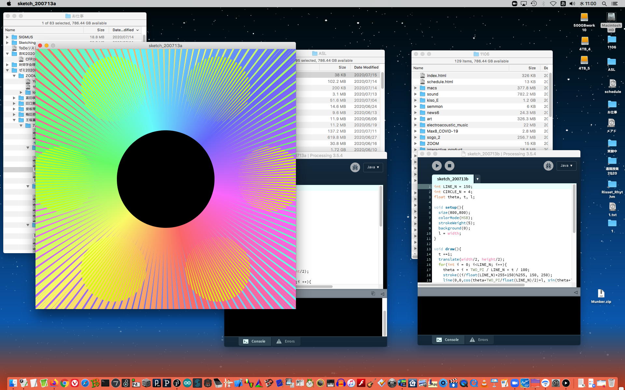Click the Debugger icon in left Processing window

coord(355,167)
